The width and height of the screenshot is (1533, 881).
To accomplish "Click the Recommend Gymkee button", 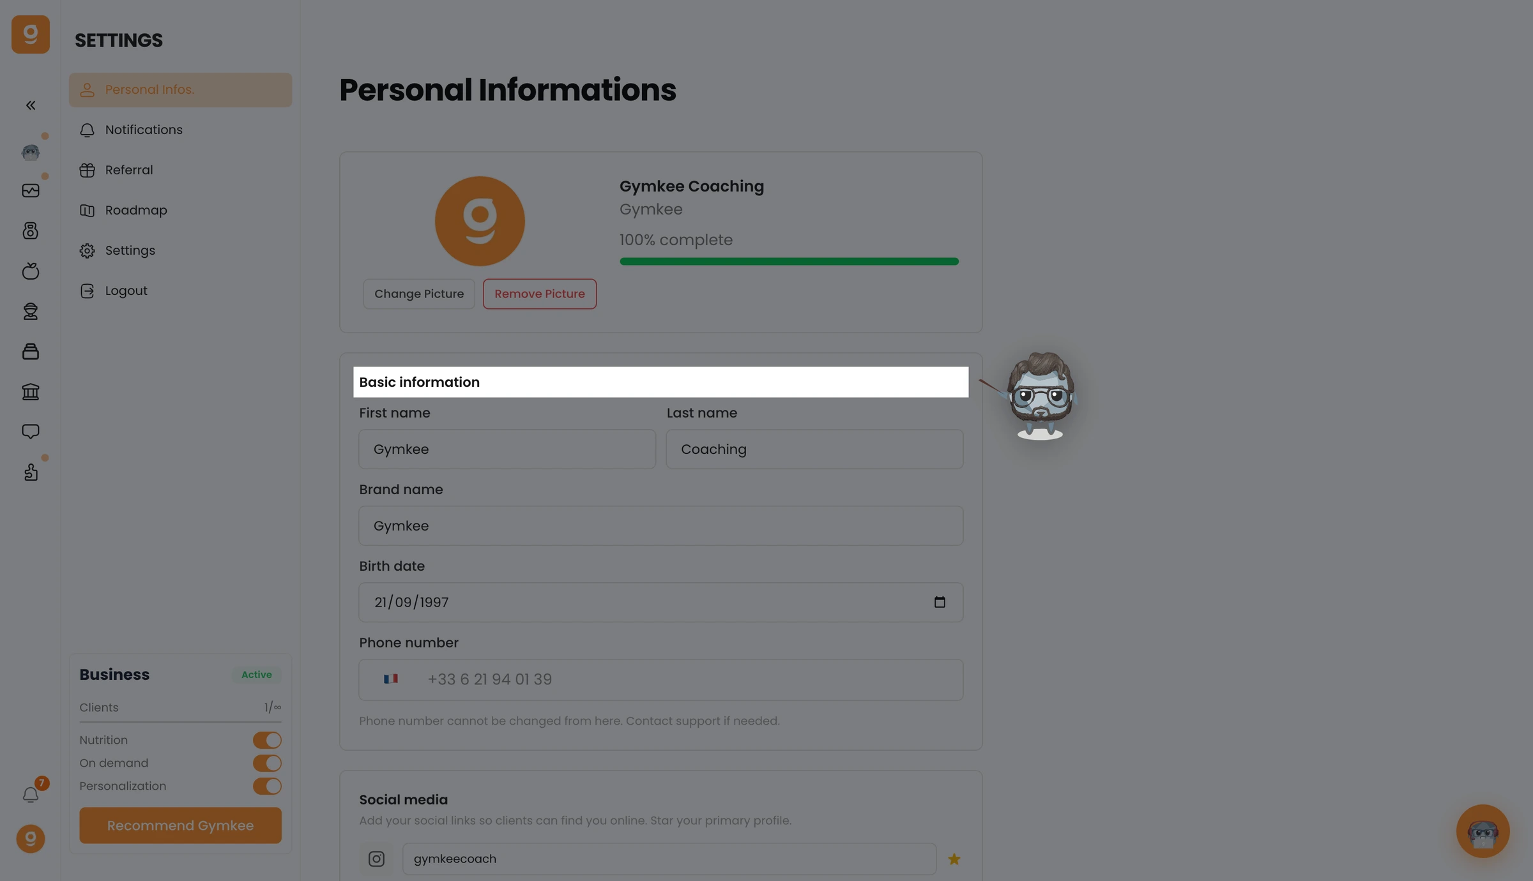I will tap(181, 825).
